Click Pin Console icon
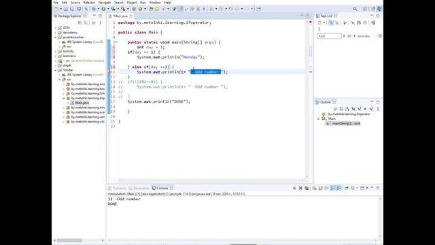Viewport: 435px width, 245px height. tap(346, 188)
